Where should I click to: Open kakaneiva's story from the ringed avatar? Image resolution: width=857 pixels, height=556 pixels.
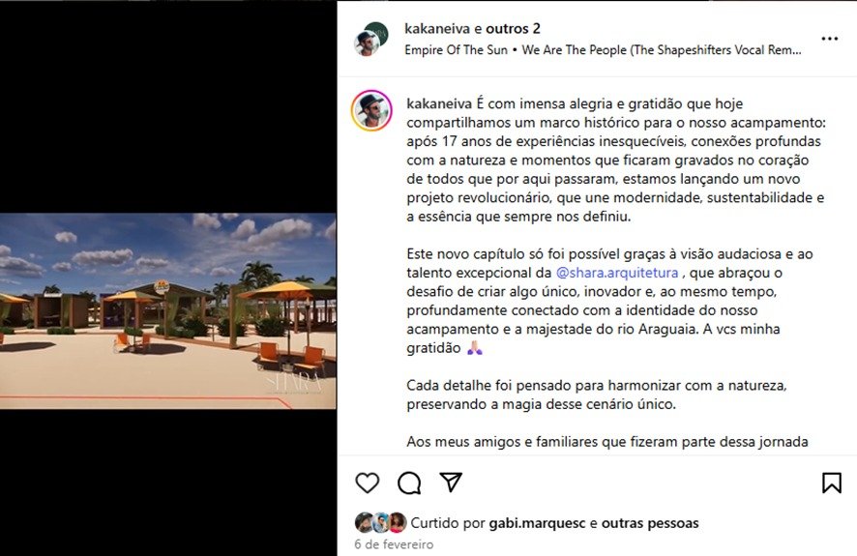pos(371,111)
